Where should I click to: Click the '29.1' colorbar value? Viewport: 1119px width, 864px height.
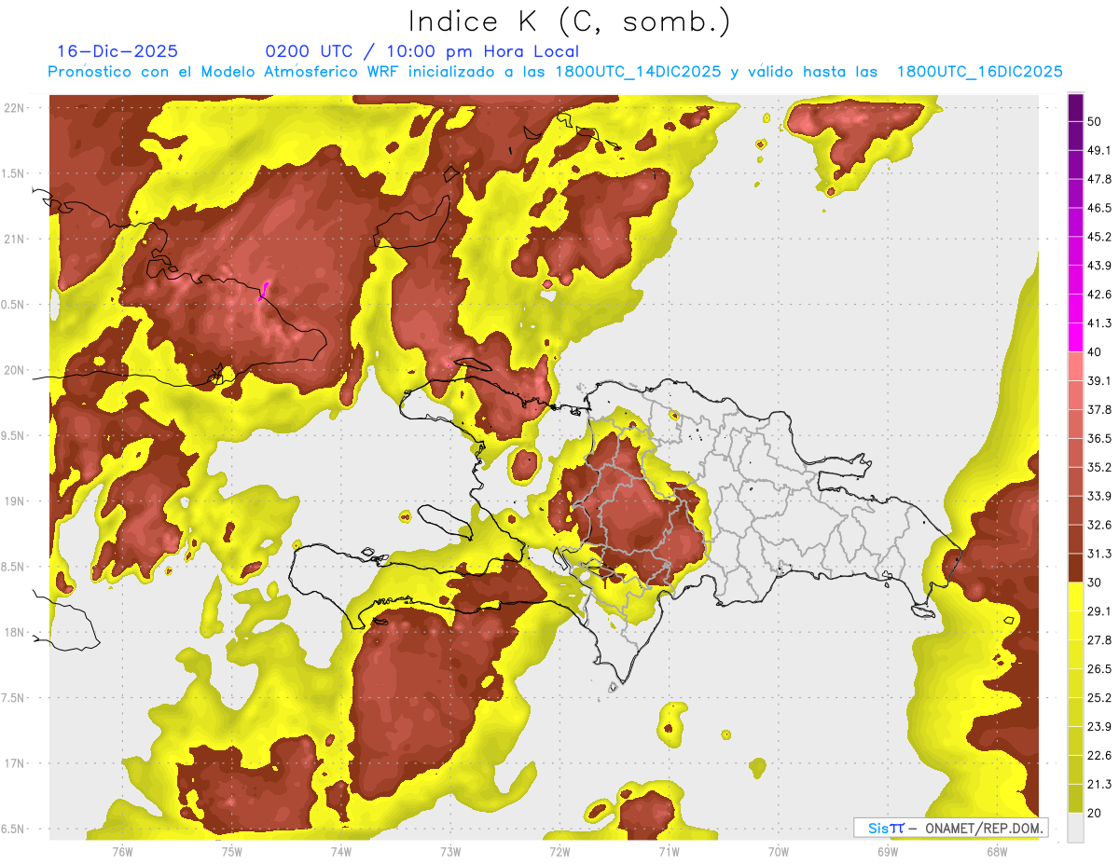point(1098,611)
